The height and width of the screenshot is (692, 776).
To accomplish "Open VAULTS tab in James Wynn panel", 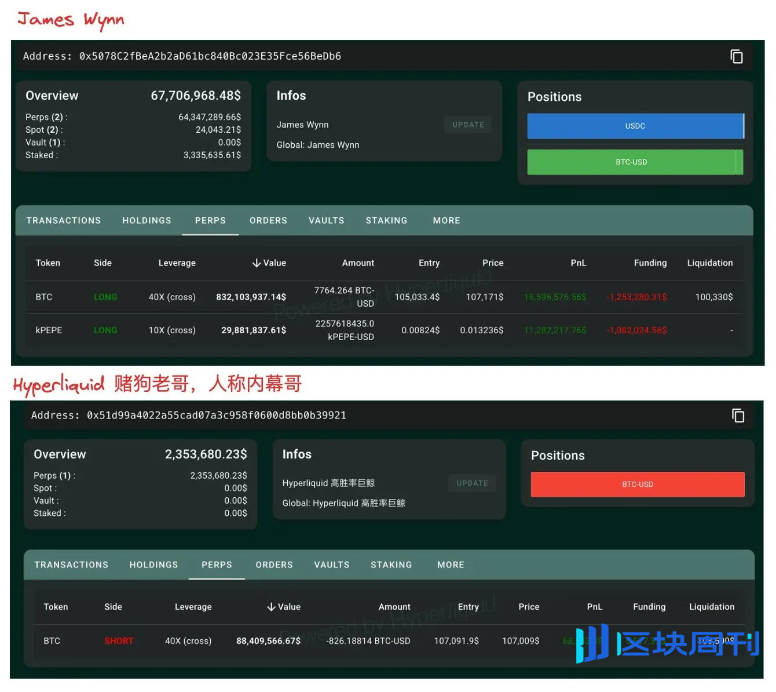I will point(327,221).
